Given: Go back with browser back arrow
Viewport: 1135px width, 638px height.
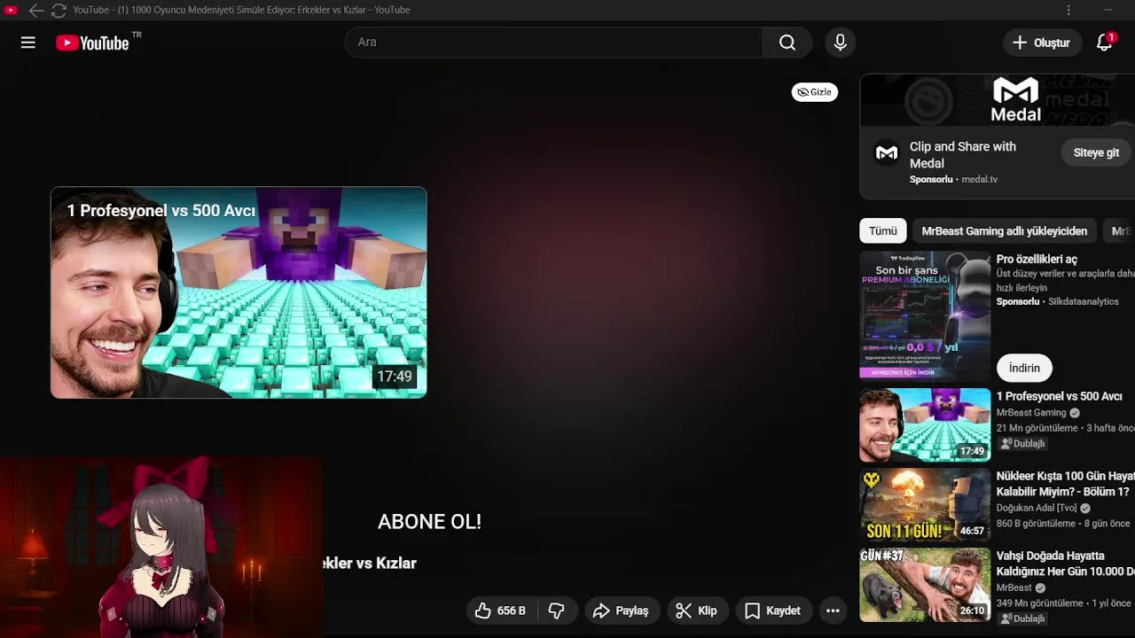Looking at the screenshot, I should (x=35, y=11).
